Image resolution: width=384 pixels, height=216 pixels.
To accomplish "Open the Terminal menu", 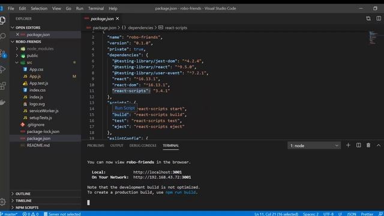I will point(96,8).
